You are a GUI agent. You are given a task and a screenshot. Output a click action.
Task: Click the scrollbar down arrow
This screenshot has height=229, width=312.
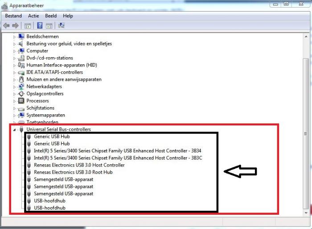tap(306, 213)
